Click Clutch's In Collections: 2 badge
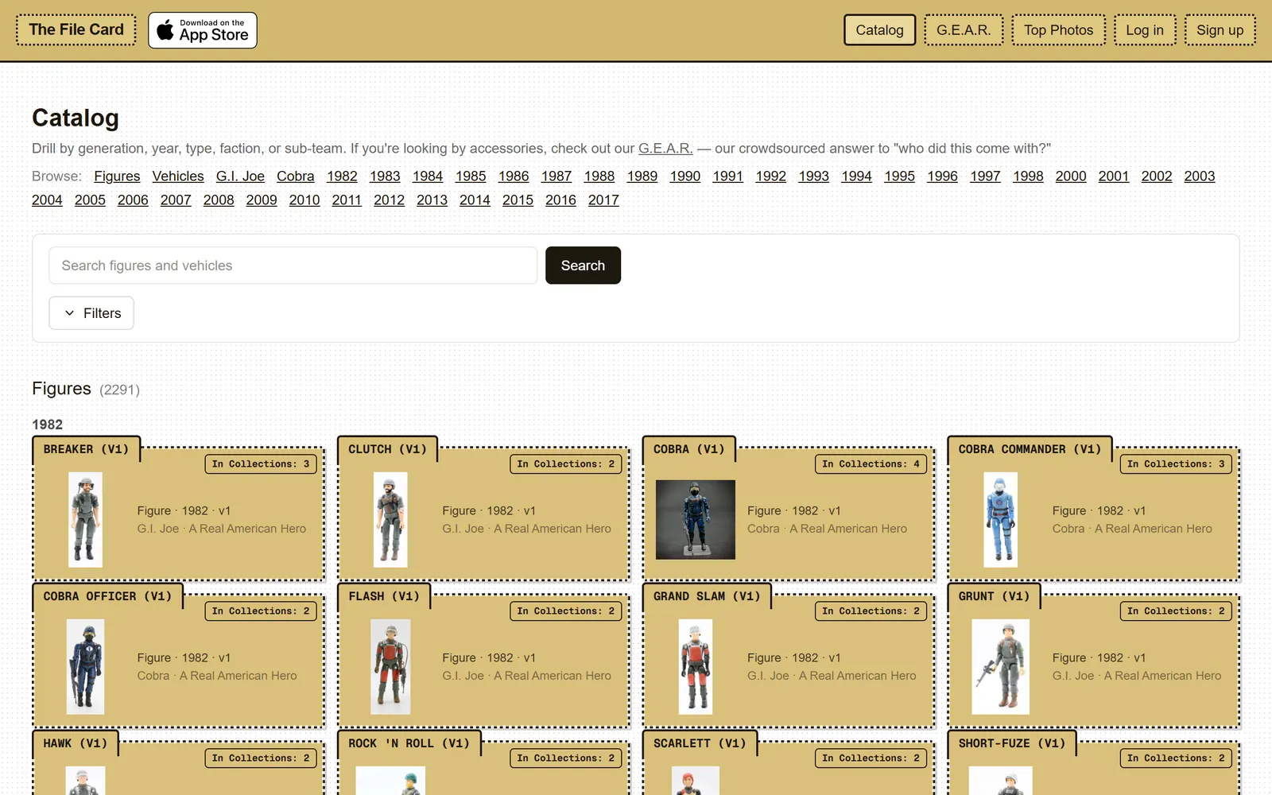Screen dimensions: 1272x795 point(565,464)
